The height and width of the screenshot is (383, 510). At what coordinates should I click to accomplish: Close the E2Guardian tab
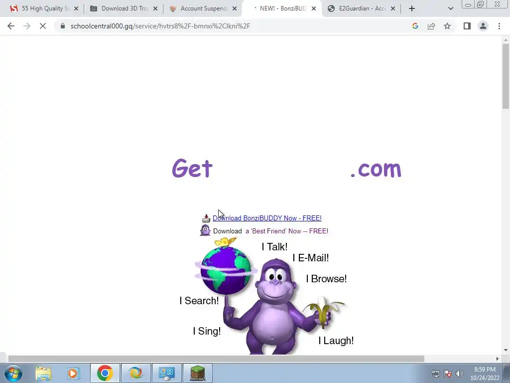click(393, 9)
